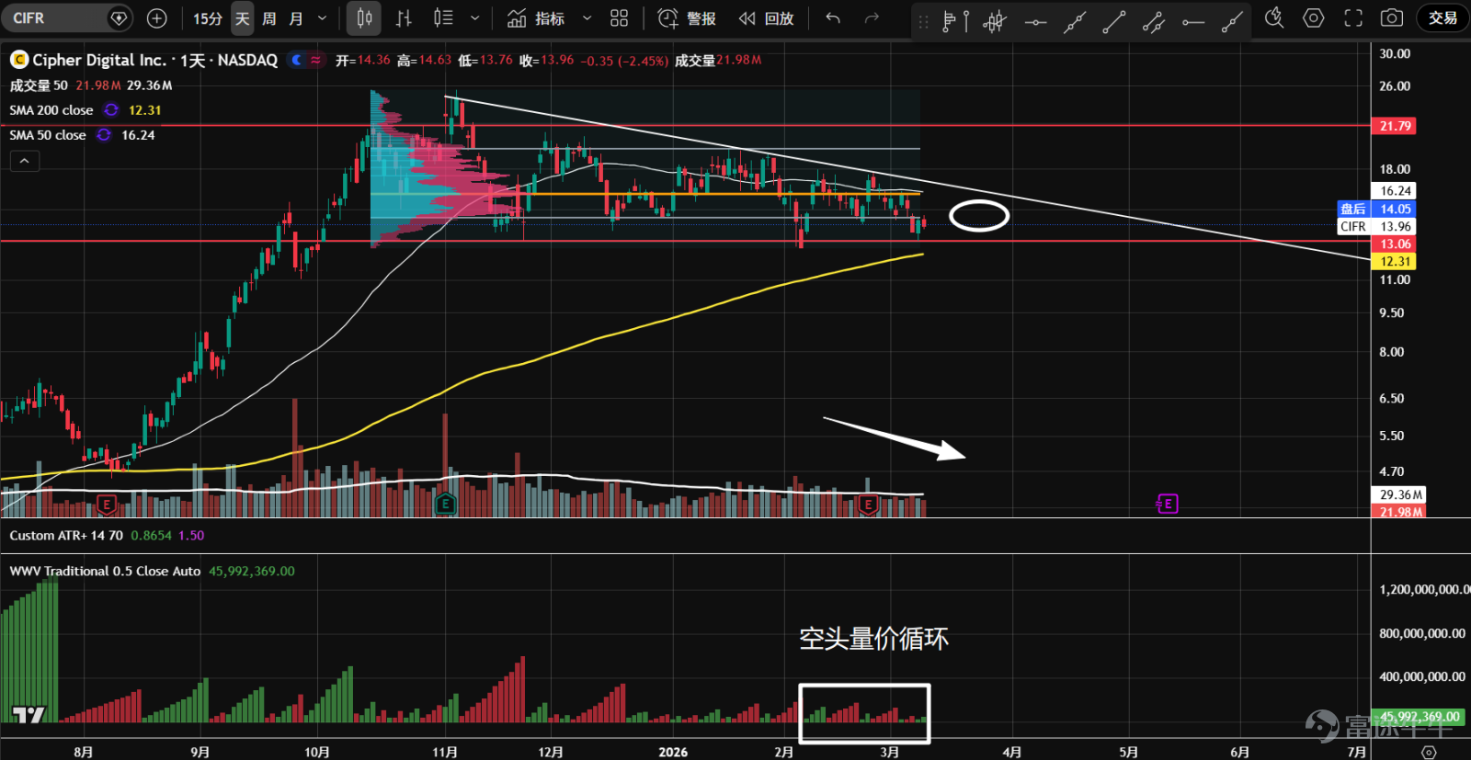The width and height of the screenshot is (1471, 760).
Task: Select the extended line drawing tool
Action: click(x=1075, y=21)
